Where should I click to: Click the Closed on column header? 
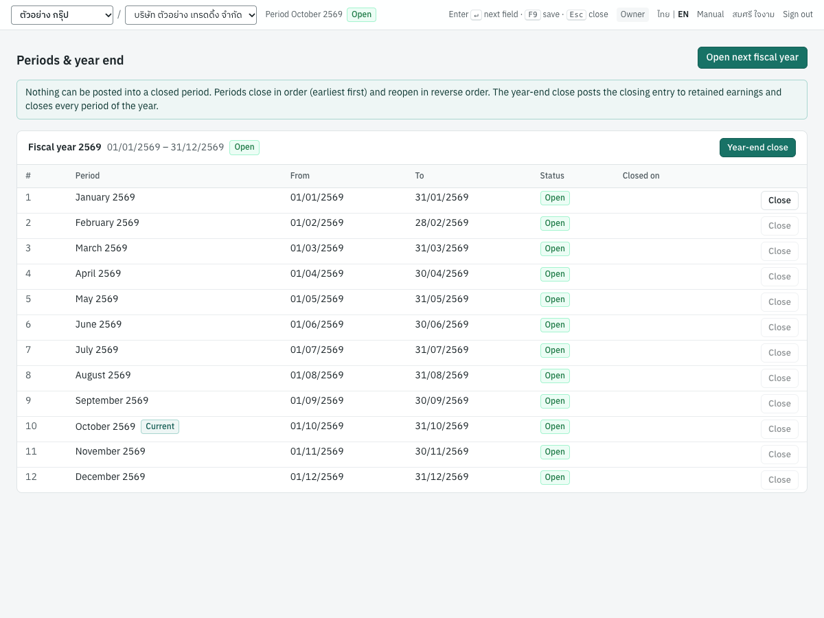point(641,176)
